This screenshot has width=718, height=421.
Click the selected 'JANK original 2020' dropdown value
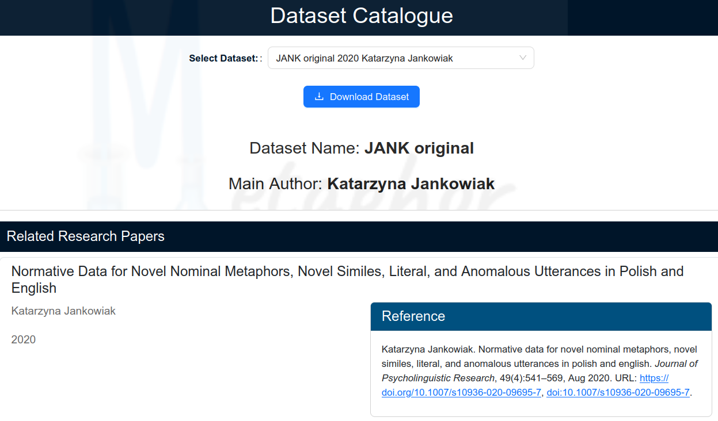click(364, 58)
